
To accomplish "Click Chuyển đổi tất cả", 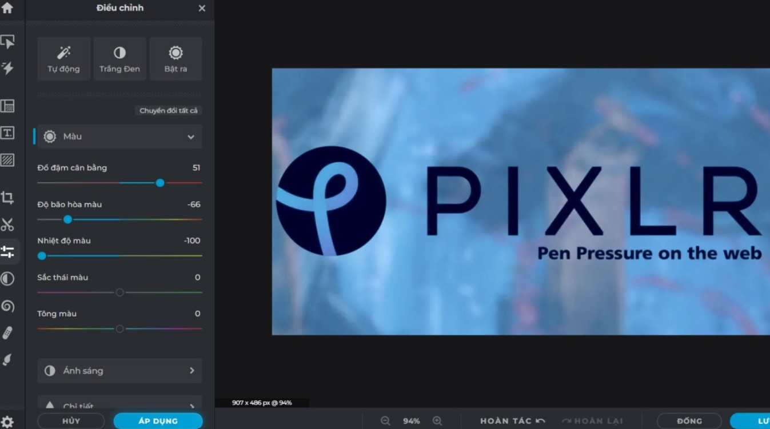I will point(169,110).
